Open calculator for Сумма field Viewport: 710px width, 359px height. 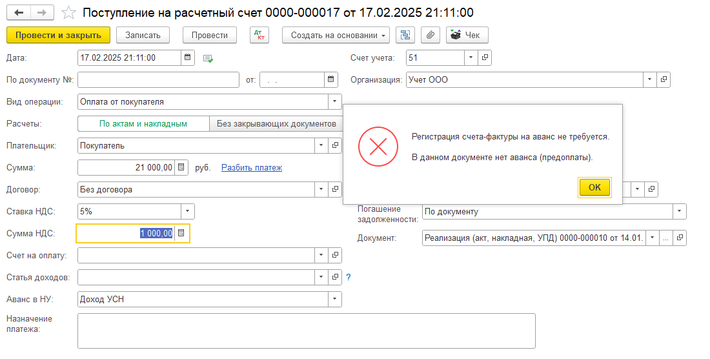[181, 168]
